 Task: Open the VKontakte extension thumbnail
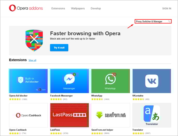click(x=152, y=81)
